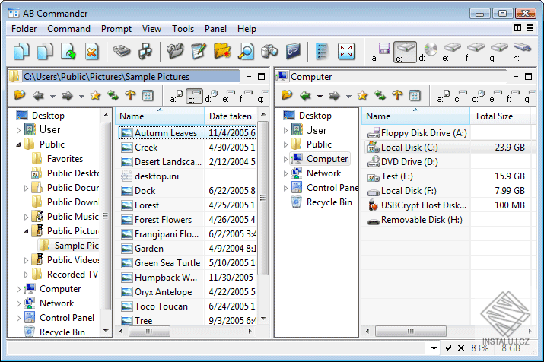Click horizontal scrollbar thumb of left file list

pos(149,331)
